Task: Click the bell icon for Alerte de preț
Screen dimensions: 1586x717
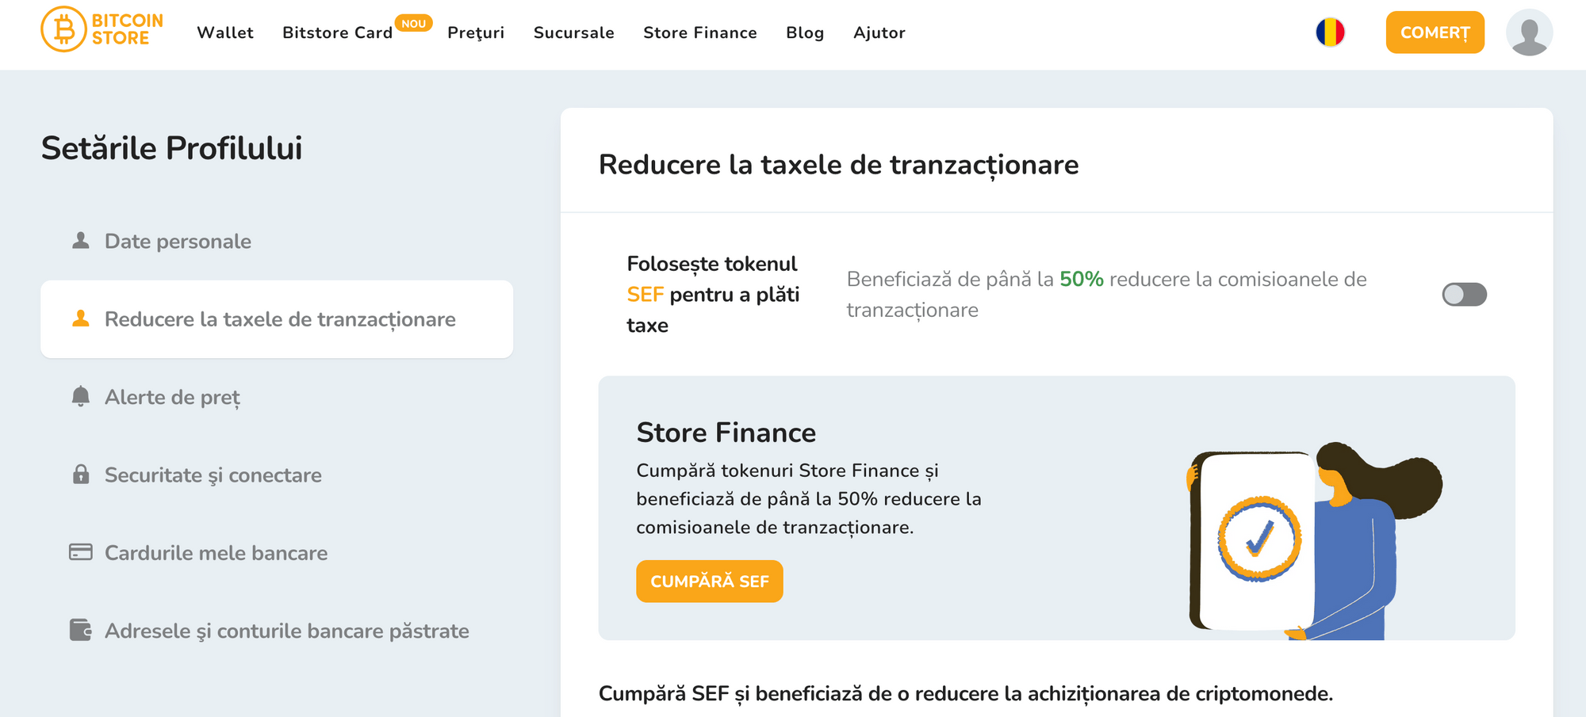Action: (80, 396)
